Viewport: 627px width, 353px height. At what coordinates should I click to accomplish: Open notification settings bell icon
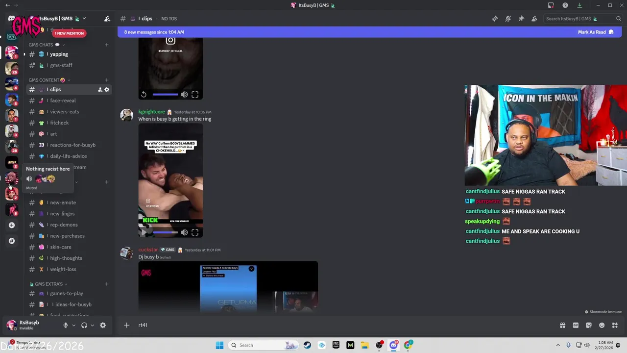click(508, 19)
